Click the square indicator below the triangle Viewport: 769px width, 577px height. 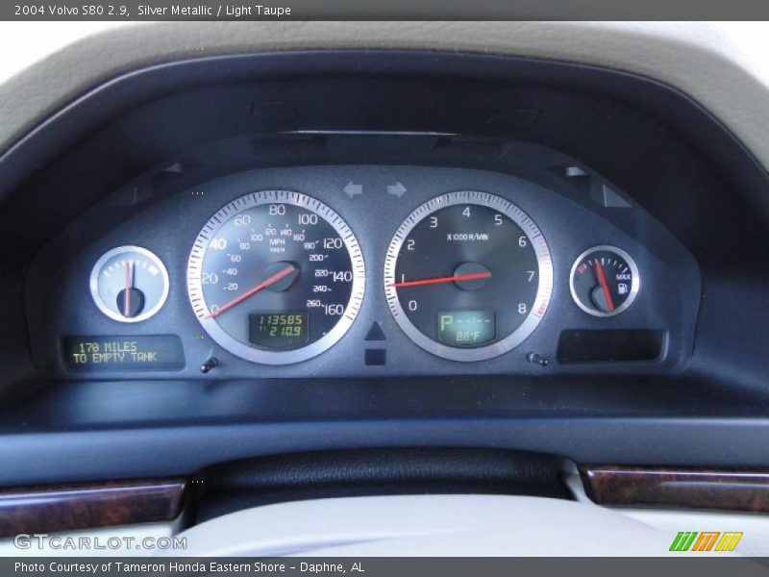(375, 357)
